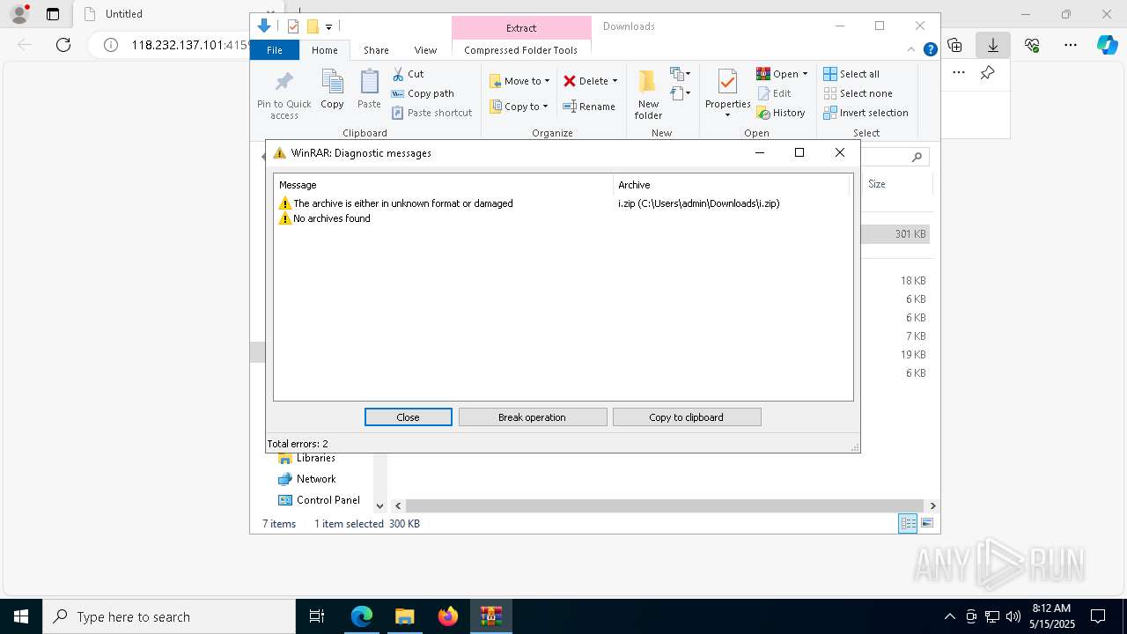This screenshot has height=634, width=1127.
Task: Click the Explorer help question icon
Action: point(930,50)
